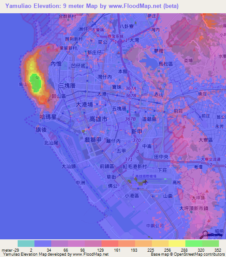Click the 五塊厝 label

point(119,109)
